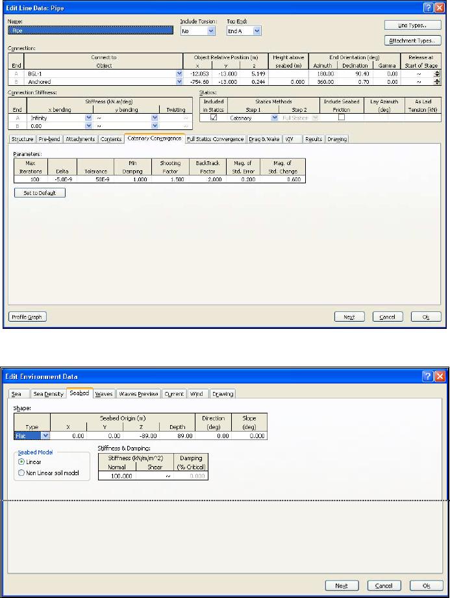This screenshot has height=598, width=450.
Task: Click the help icon in Edit Environment Data
Action: coord(429,377)
